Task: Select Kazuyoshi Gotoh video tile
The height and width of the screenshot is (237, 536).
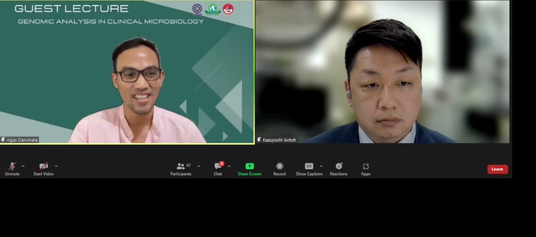Action: [382, 72]
